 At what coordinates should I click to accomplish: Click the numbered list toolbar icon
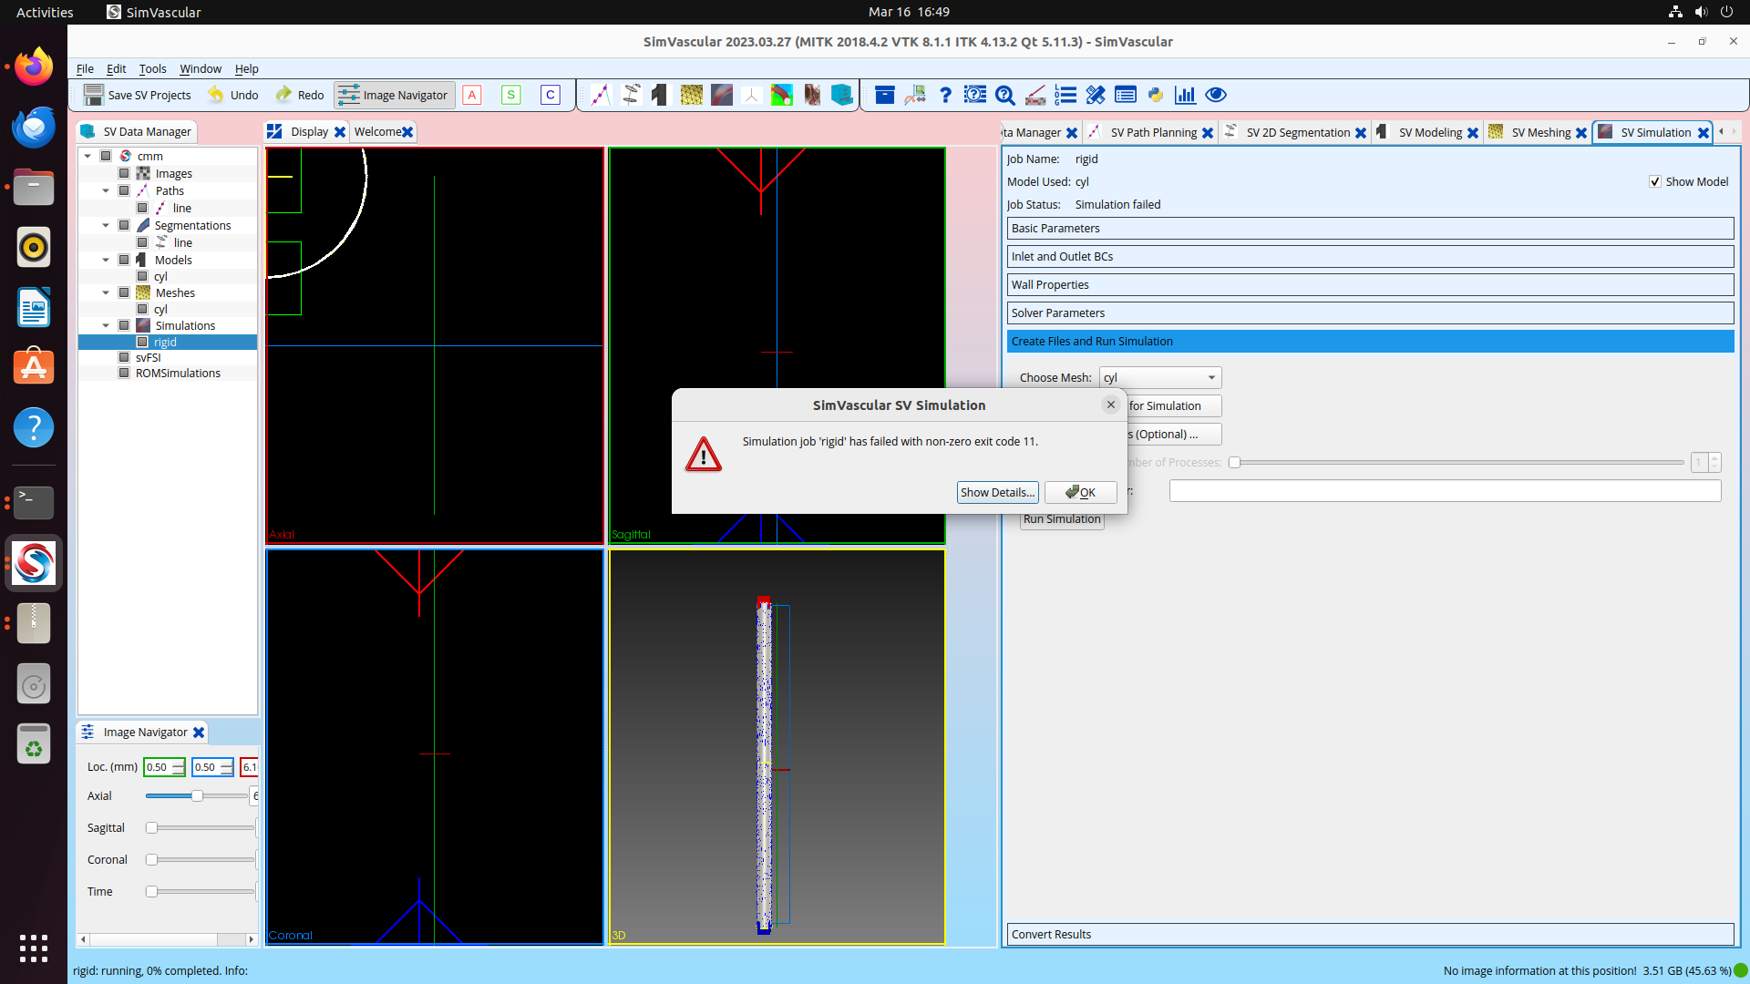(x=1065, y=95)
